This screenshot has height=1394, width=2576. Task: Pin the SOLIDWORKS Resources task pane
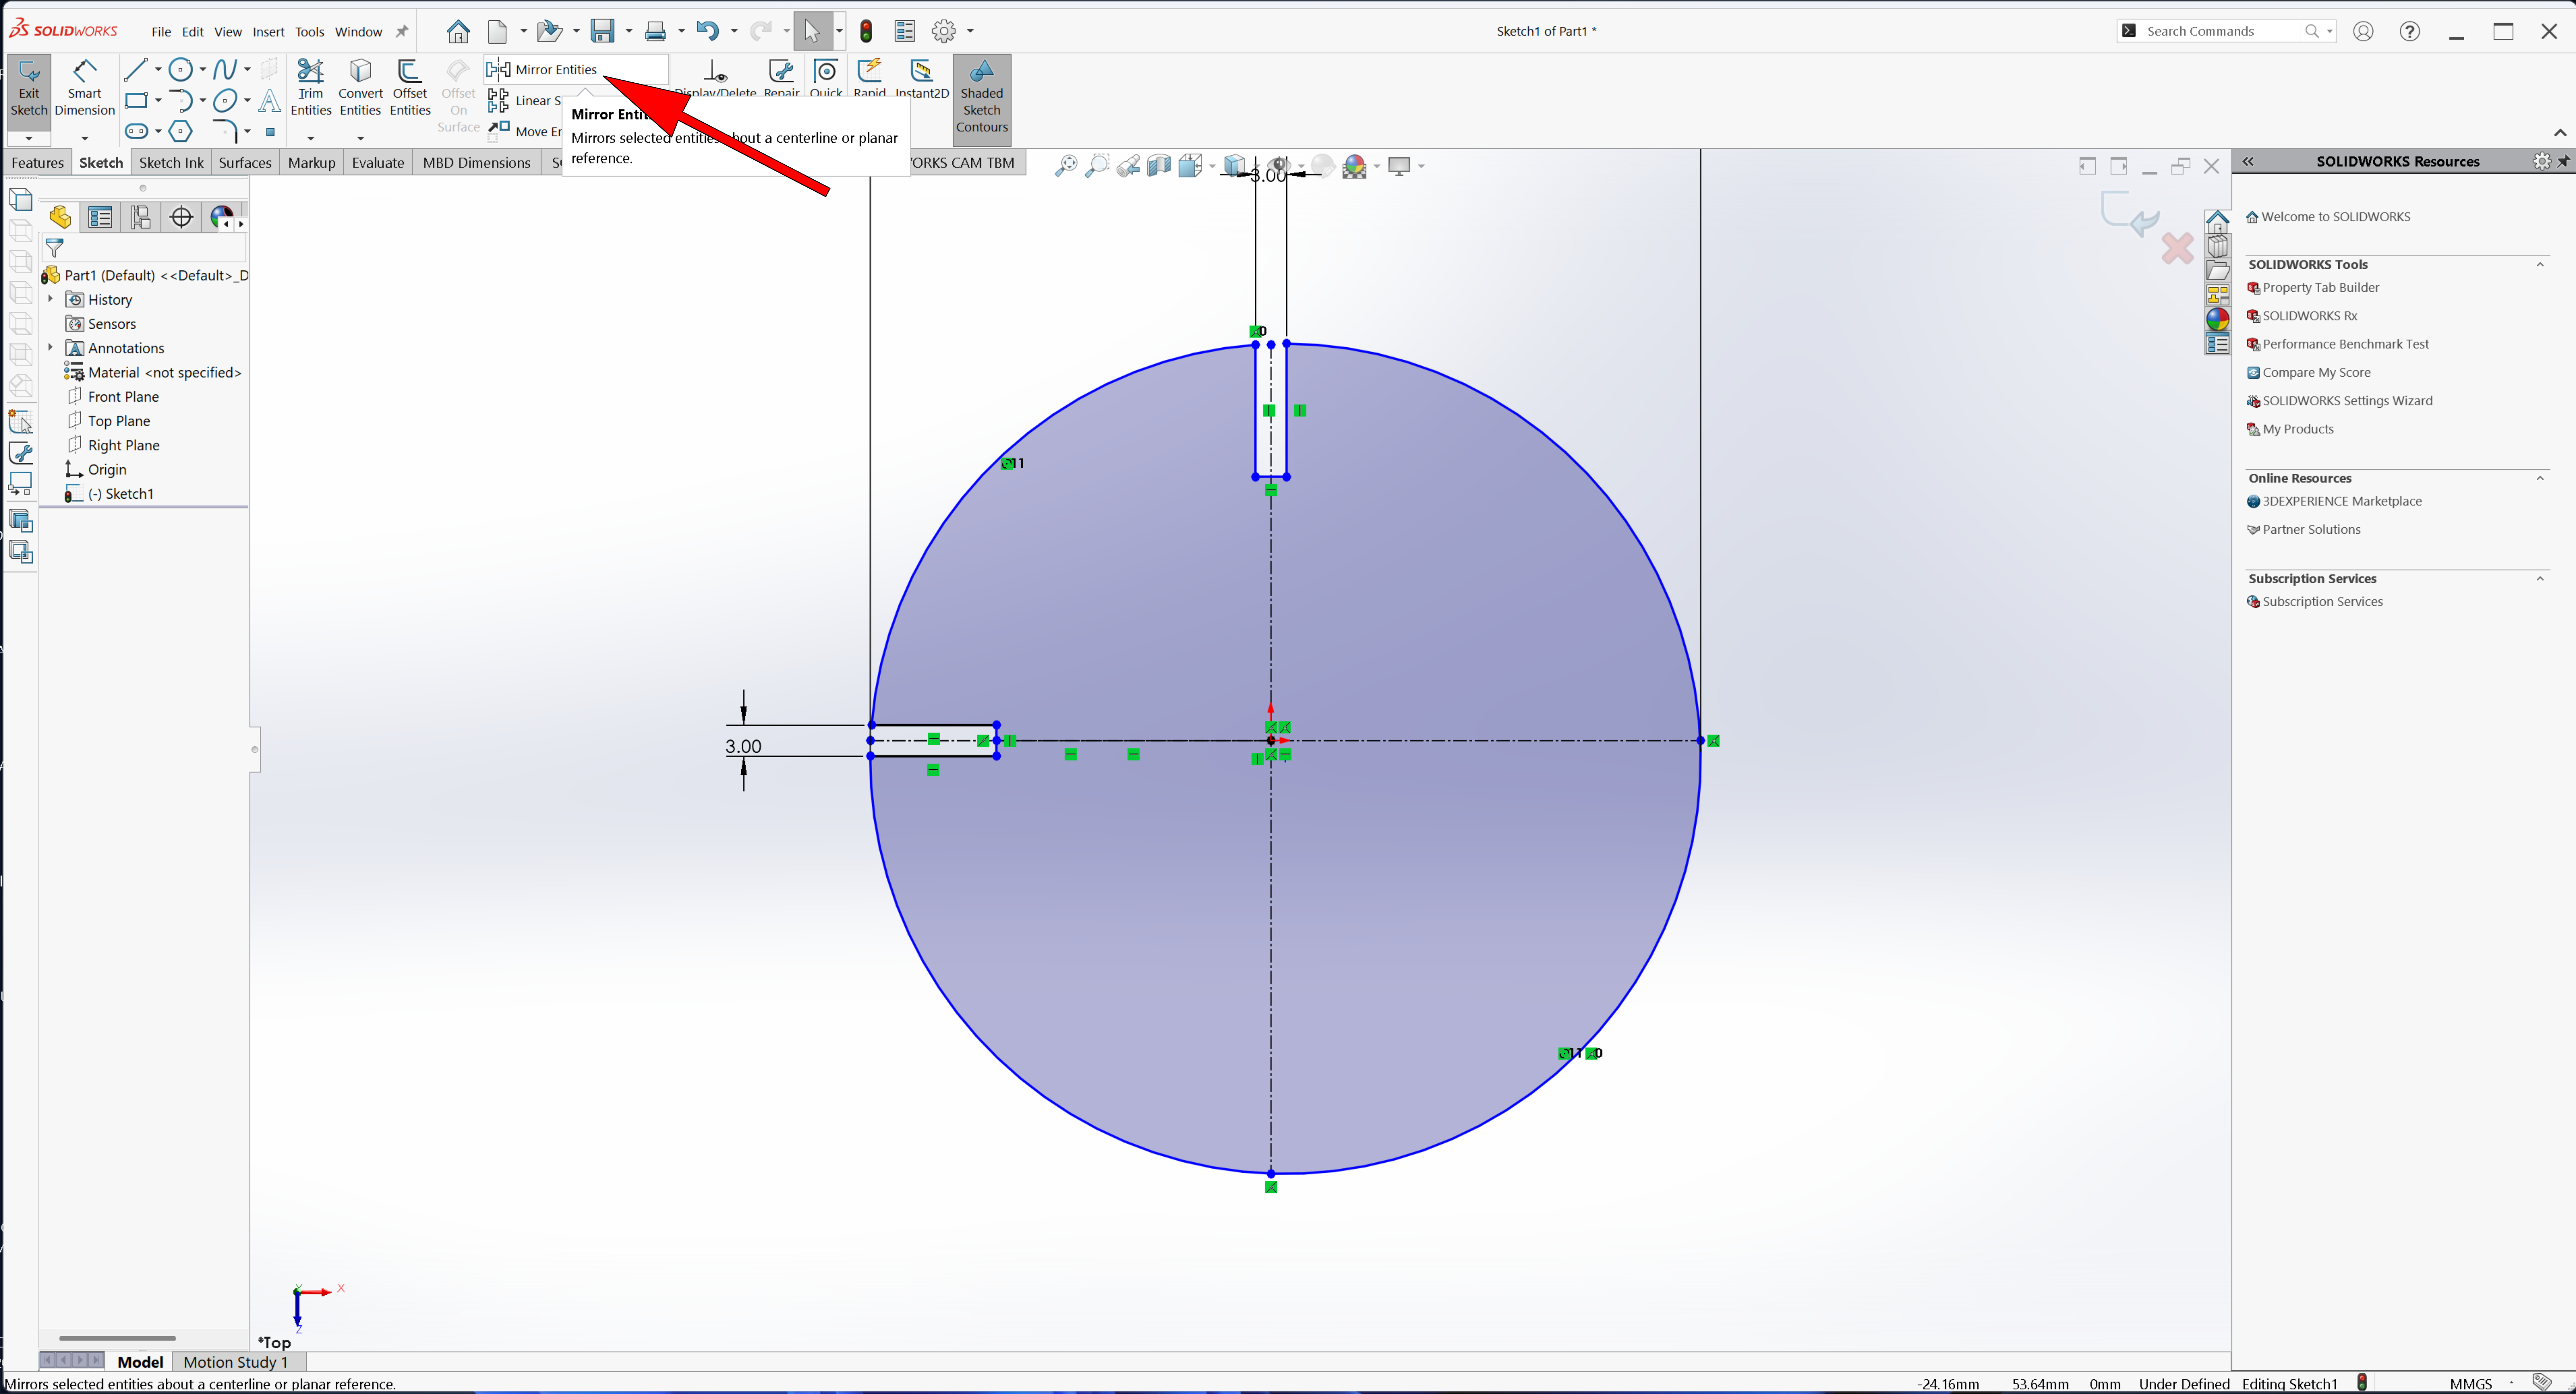tap(2563, 161)
